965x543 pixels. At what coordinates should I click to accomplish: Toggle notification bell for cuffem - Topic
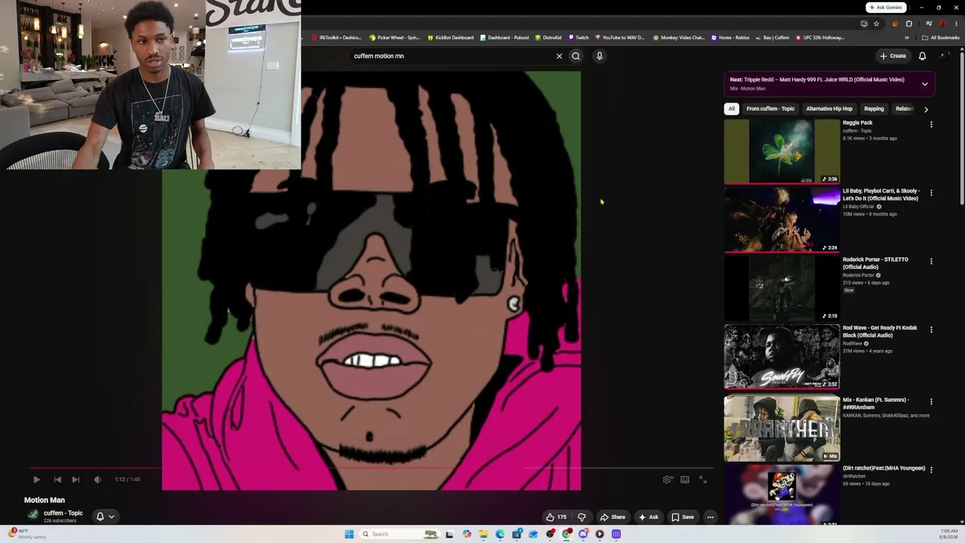coord(105,517)
